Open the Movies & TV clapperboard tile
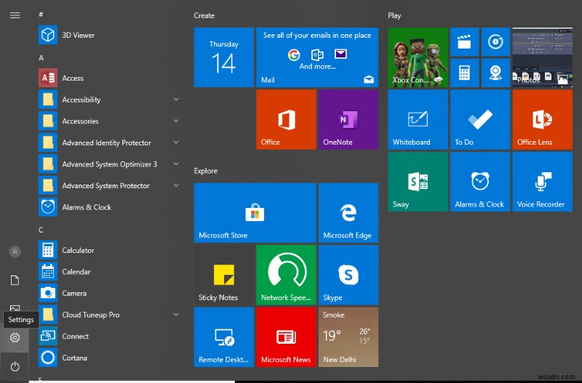 click(464, 41)
